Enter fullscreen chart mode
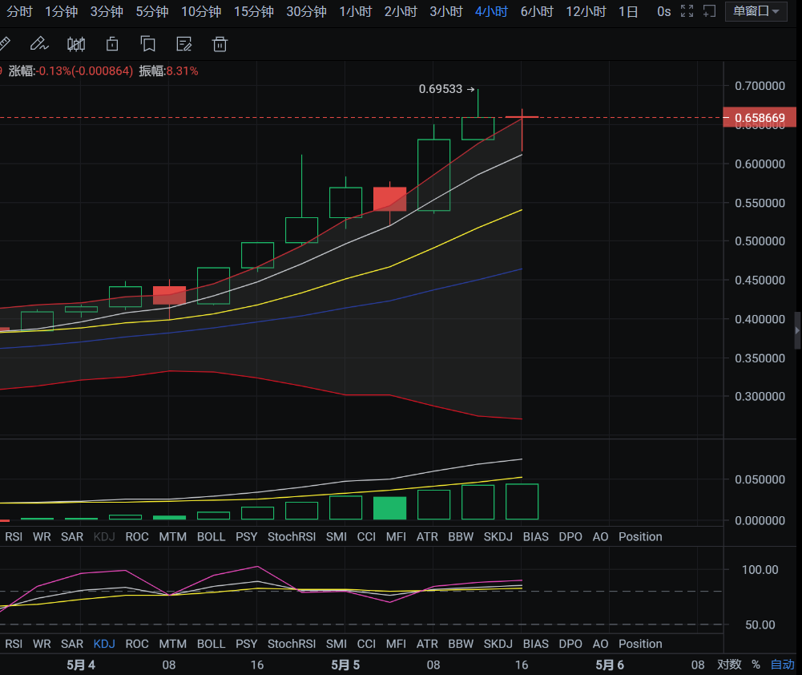The width and height of the screenshot is (802, 675). click(687, 11)
